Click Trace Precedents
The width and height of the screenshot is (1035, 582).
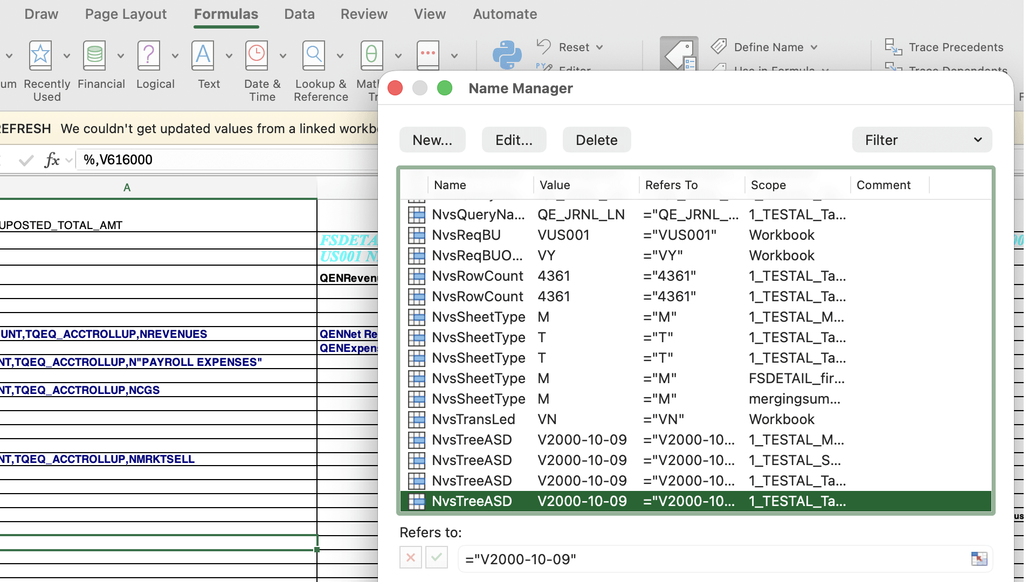pyautogui.click(x=956, y=47)
